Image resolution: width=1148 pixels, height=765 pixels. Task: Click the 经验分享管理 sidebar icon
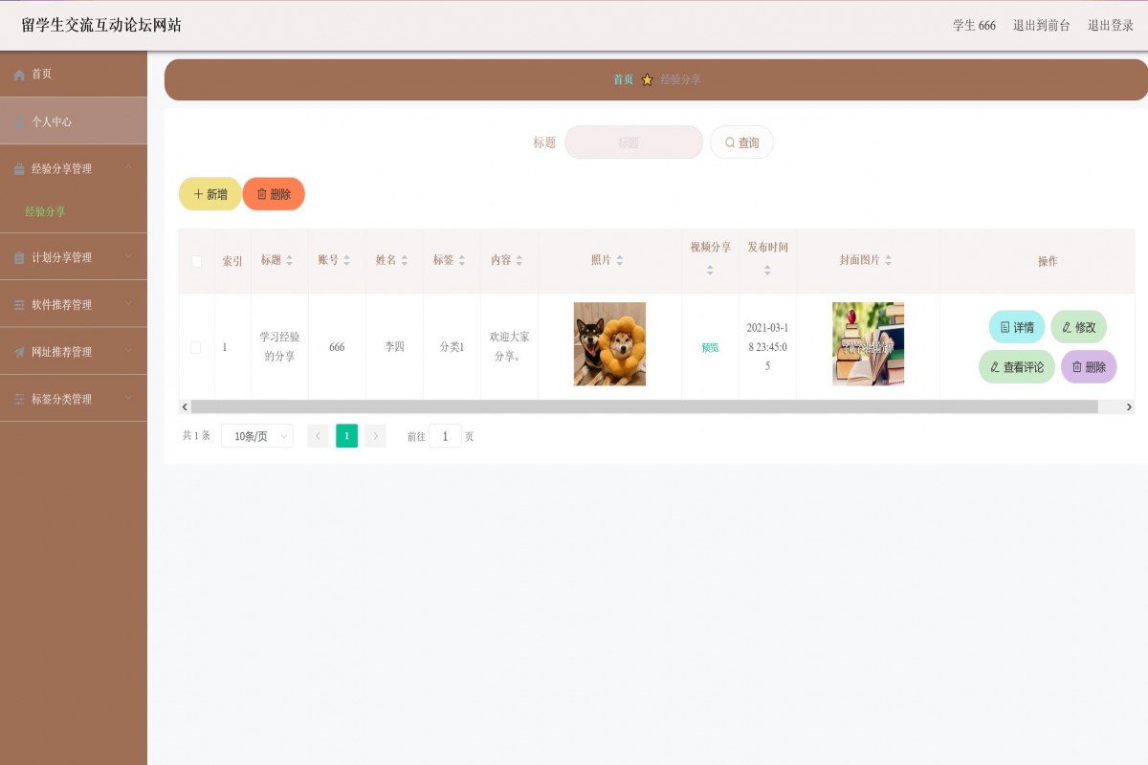(17, 168)
